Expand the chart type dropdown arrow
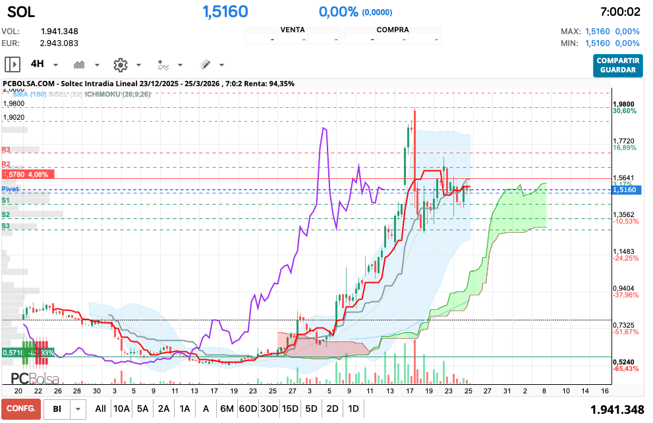This screenshot has width=653, height=423. pyautogui.click(x=97, y=65)
